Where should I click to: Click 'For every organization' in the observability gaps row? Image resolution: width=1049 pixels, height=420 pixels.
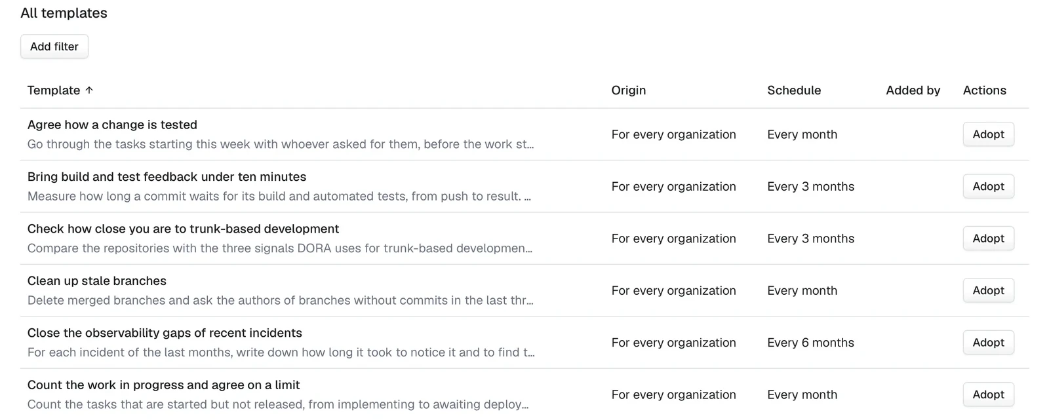click(673, 343)
